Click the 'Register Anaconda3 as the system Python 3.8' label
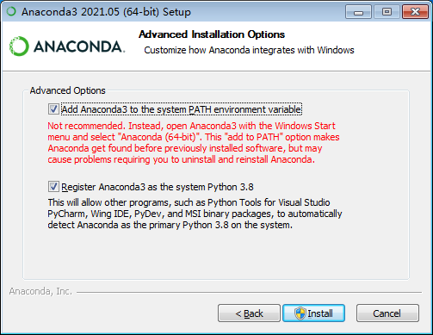The height and width of the screenshot is (335, 433). [158, 187]
